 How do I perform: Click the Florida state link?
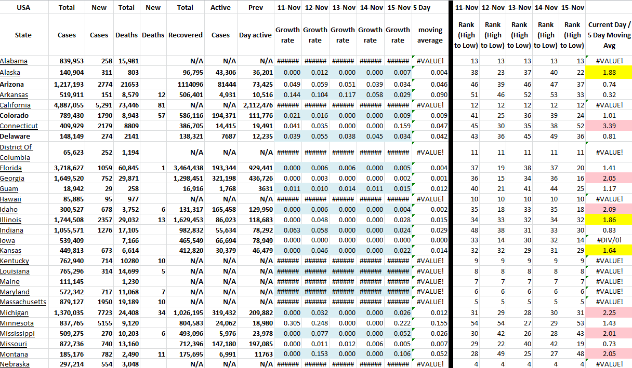pos(11,168)
